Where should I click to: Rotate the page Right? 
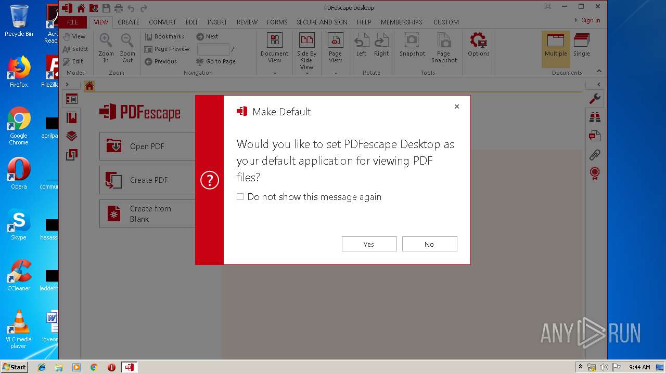(381, 45)
